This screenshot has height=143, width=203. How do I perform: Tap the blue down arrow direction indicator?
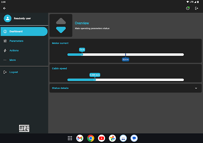pos(61,30)
